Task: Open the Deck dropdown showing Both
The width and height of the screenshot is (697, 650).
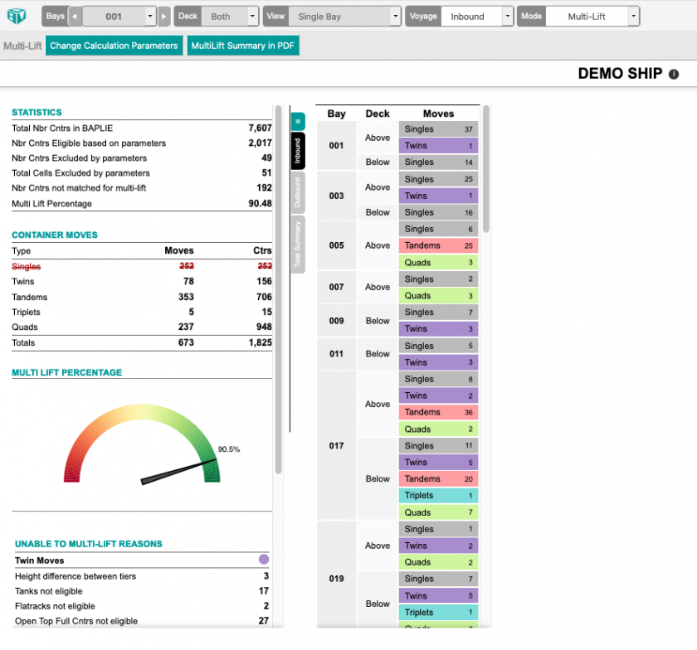Action: click(x=252, y=16)
